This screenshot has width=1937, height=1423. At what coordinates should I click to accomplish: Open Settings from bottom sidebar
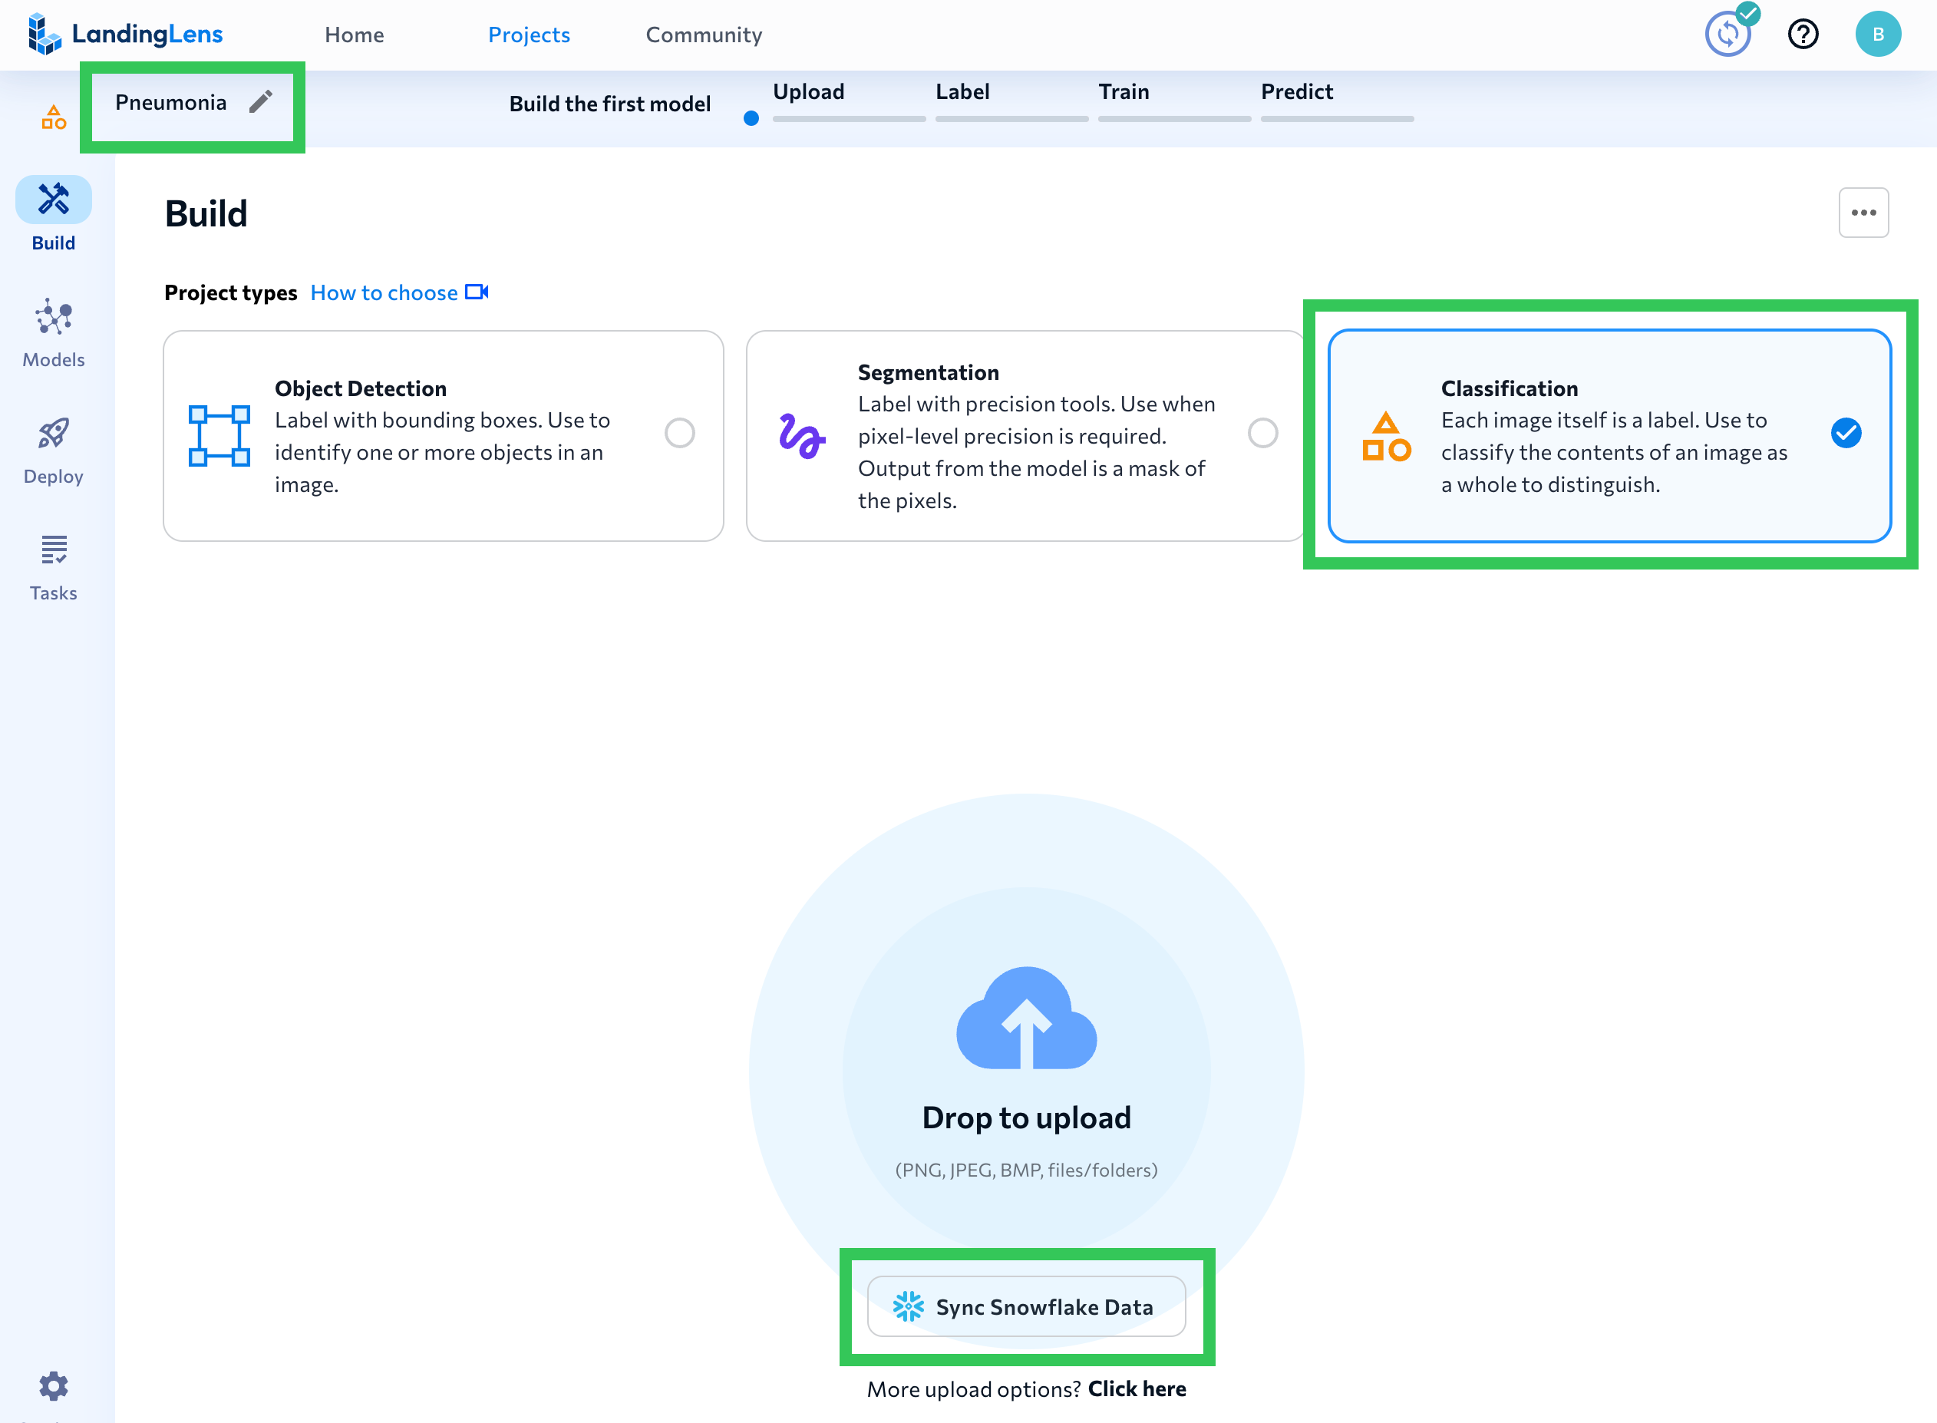click(53, 1385)
